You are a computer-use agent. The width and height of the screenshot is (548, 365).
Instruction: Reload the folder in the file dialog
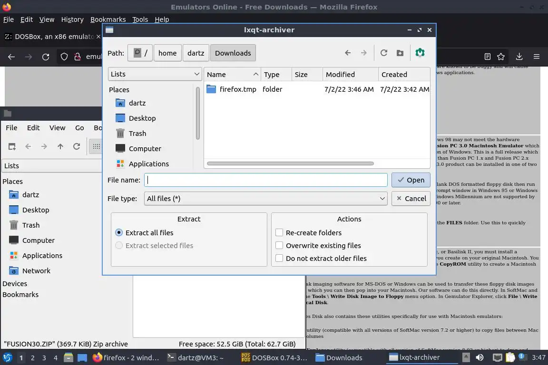click(x=384, y=53)
